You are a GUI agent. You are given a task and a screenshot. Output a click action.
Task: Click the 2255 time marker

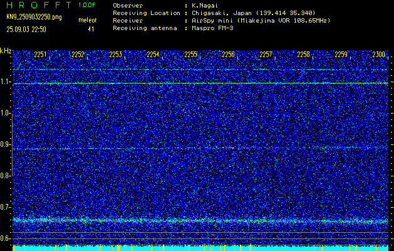(x=190, y=55)
